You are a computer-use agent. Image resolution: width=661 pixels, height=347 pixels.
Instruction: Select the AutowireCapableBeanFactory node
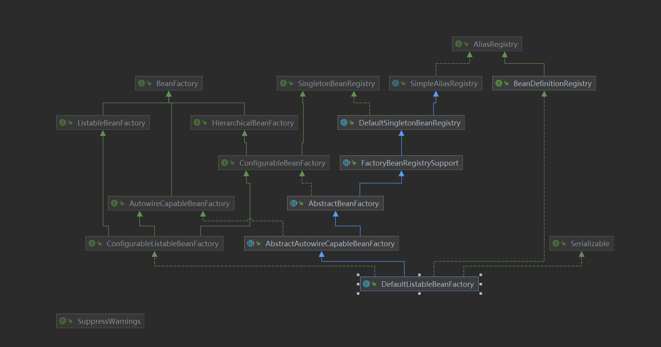point(171,203)
